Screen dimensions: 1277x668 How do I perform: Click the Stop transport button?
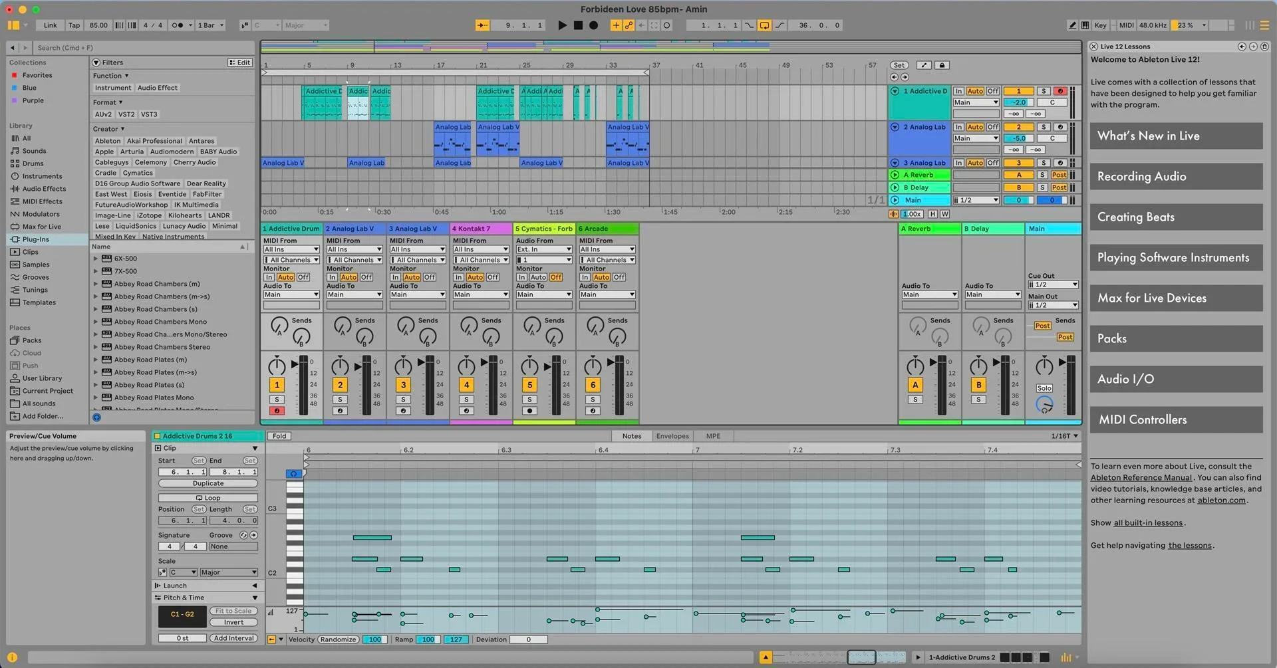click(x=578, y=25)
